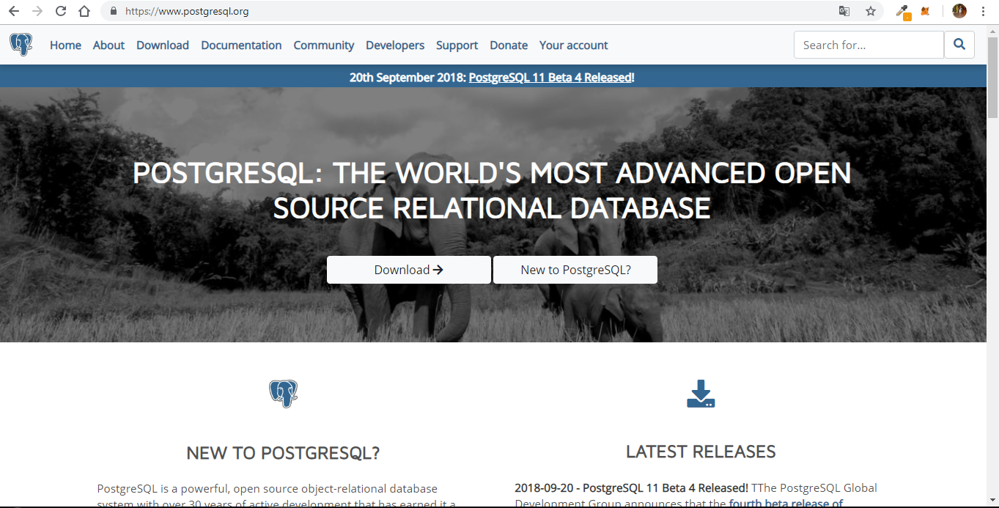The width and height of the screenshot is (999, 508).
Task: Click the New to PostgreSQL? hero button
Action: pyautogui.click(x=575, y=270)
